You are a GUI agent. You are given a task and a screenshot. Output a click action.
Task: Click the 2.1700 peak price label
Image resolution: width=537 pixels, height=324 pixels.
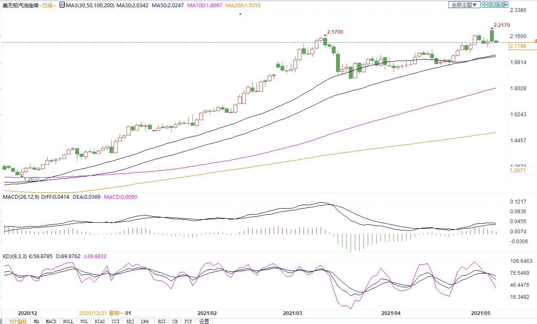(x=335, y=32)
